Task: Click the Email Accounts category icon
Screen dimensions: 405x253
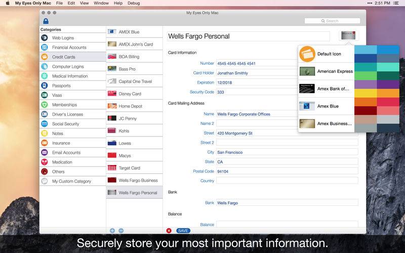Action: click(x=45, y=152)
